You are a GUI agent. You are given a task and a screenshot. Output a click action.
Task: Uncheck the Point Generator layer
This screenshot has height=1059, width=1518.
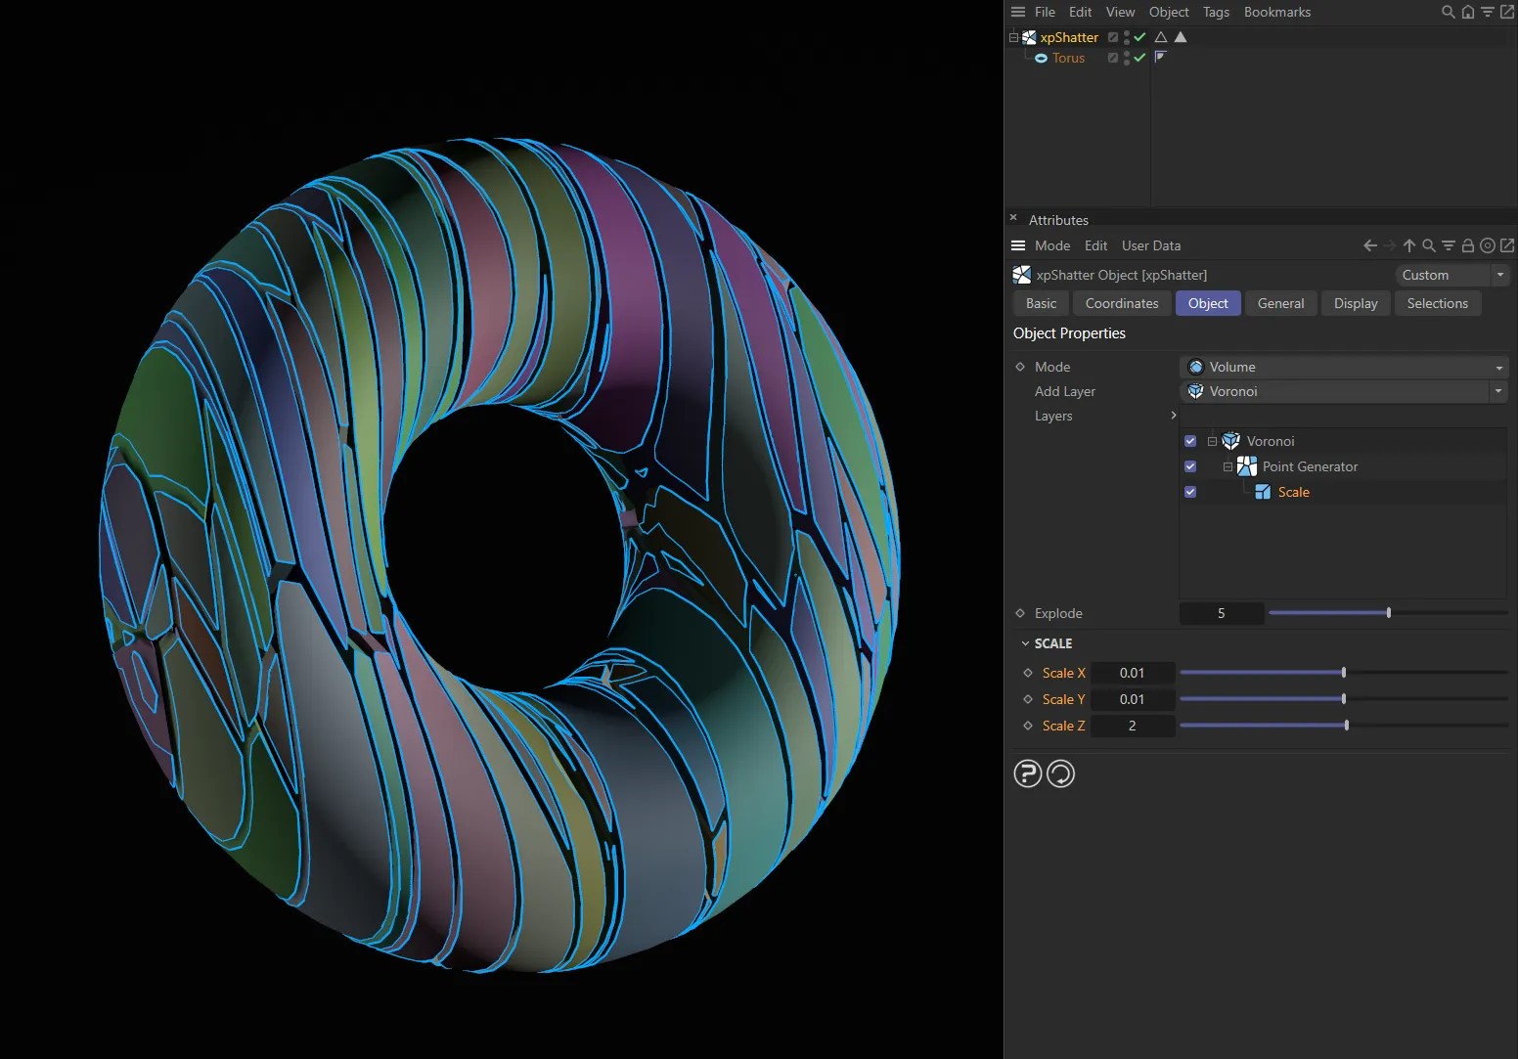(1190, 466)
